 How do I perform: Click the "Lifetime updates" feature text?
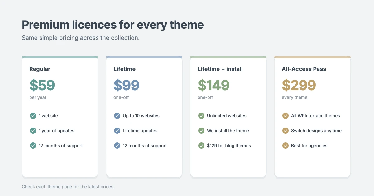tap(140, 131)
